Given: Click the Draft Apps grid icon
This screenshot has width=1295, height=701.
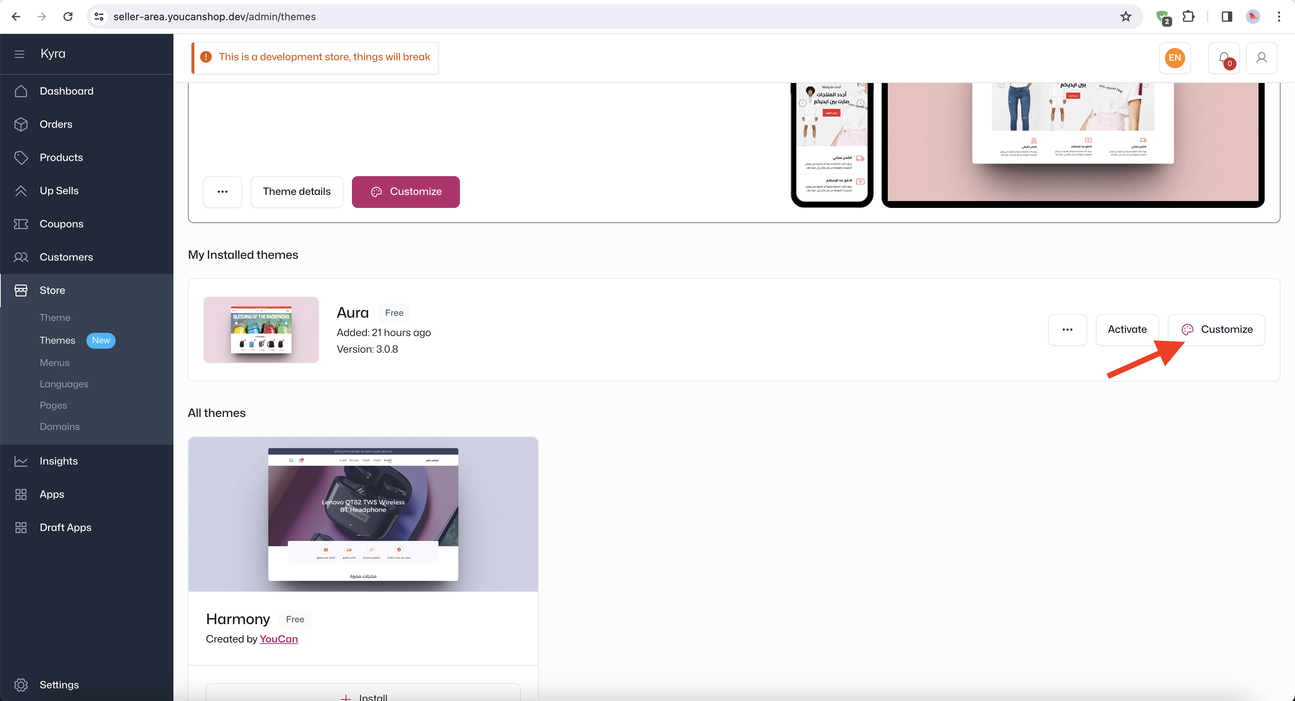Looking at the screenshot, I should coord(21,527).
